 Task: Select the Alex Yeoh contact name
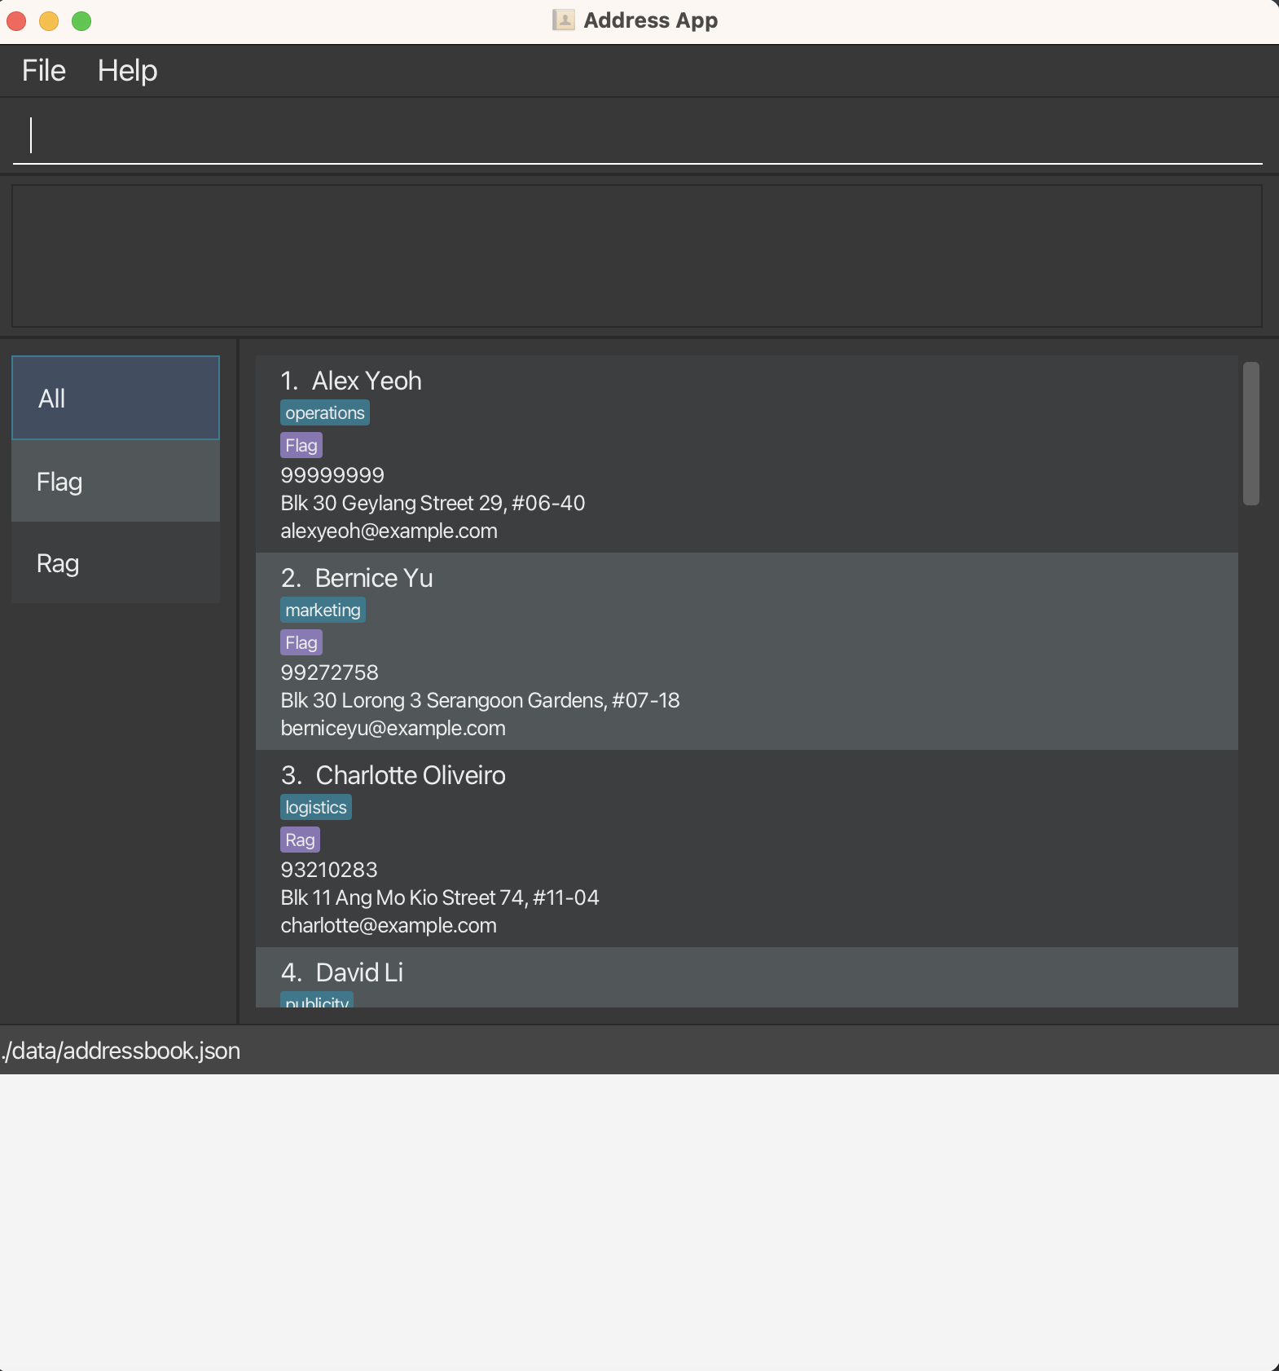tap(367, 381)
